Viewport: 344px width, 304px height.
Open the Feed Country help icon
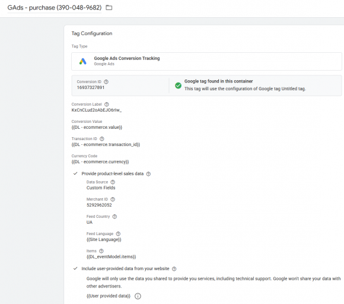[114, 217]
